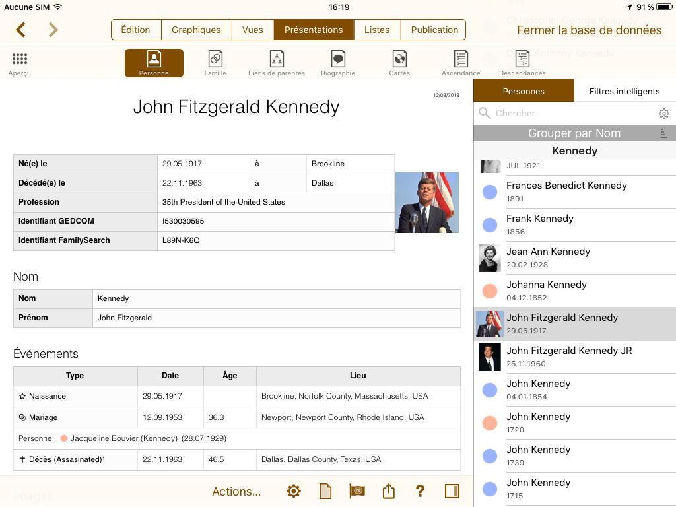Viewport: 676px width, 507px height.
Task: Open the Famille presentation
Action: coord(215,63)
